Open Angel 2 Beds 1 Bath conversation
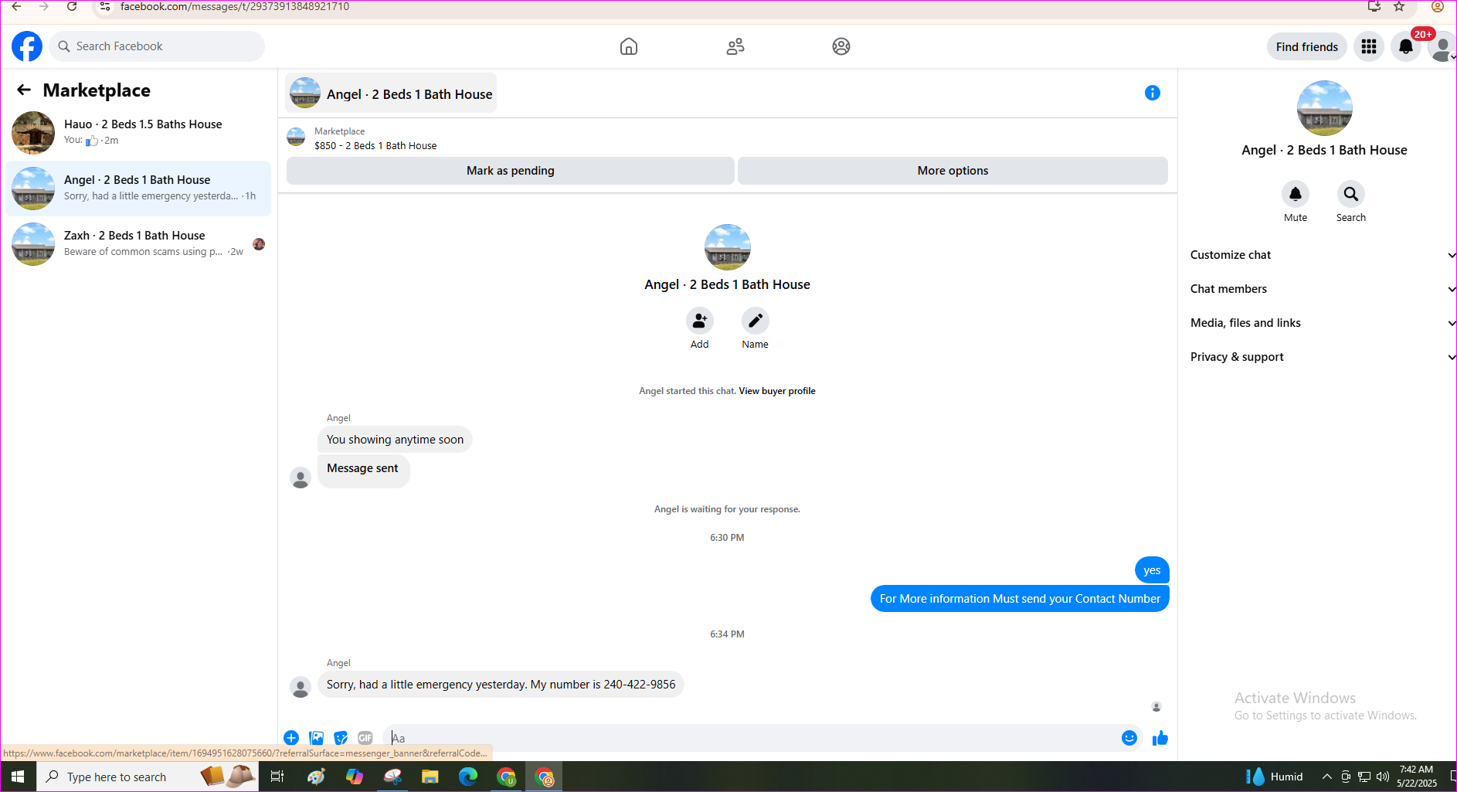Screen dimensions: 1457x792 click(138, 189)
